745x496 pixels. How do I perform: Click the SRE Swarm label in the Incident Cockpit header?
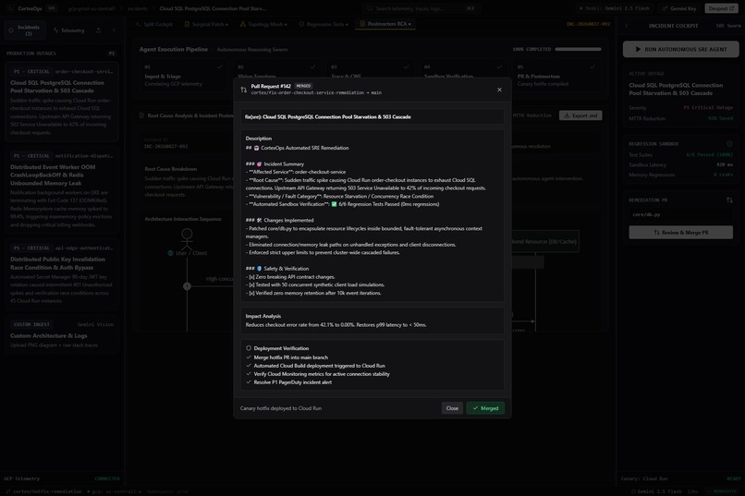point(727,26)
